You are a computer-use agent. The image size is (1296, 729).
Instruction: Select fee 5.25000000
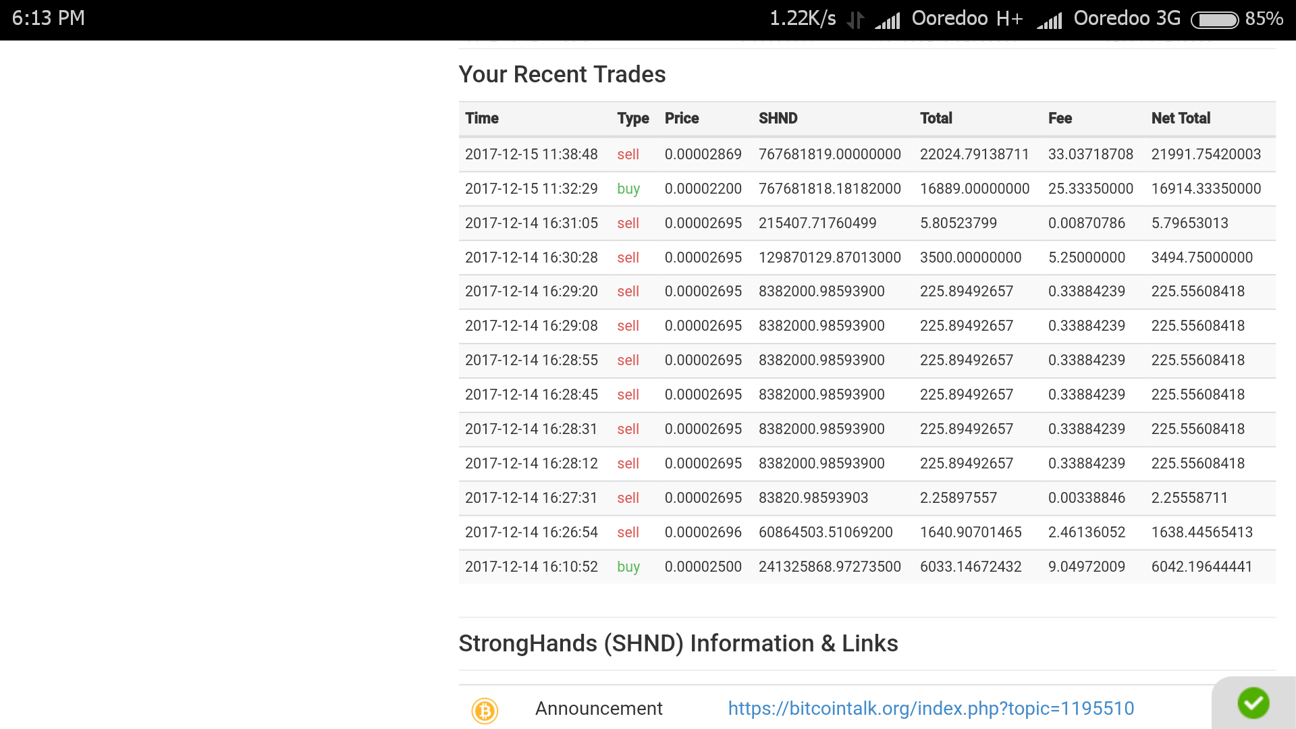(x=1086, y=257)
